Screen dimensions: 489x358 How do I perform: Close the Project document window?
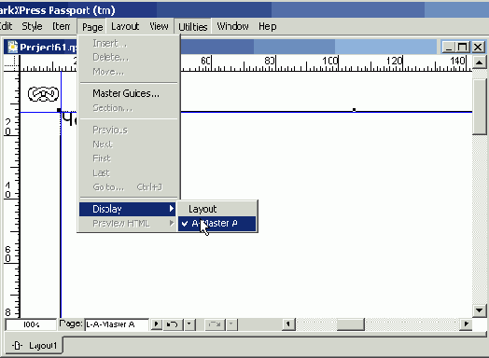[478, 48]
